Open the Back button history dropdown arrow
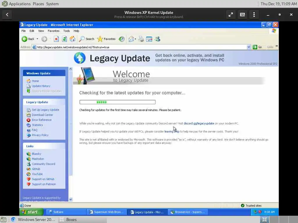298x223 pixels. pos(37,39)
